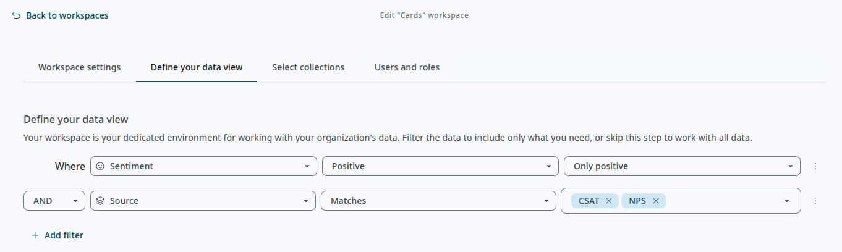The width and height of the screenshot is (842, 252).
Task: Open the Matches condition dropdown
Action: [x=546, y=201]
